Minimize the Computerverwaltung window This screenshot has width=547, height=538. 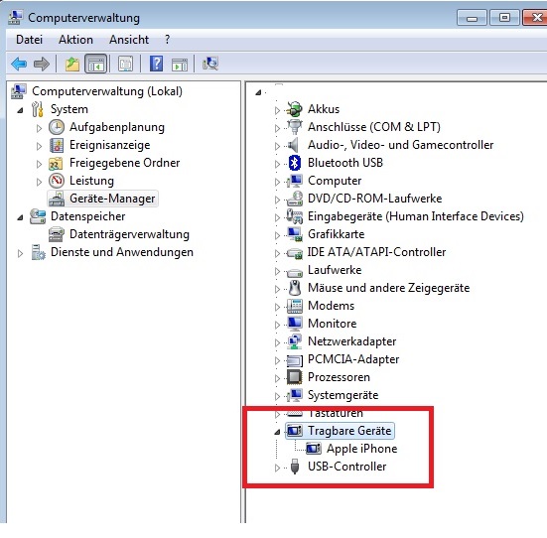coord(472,18)
